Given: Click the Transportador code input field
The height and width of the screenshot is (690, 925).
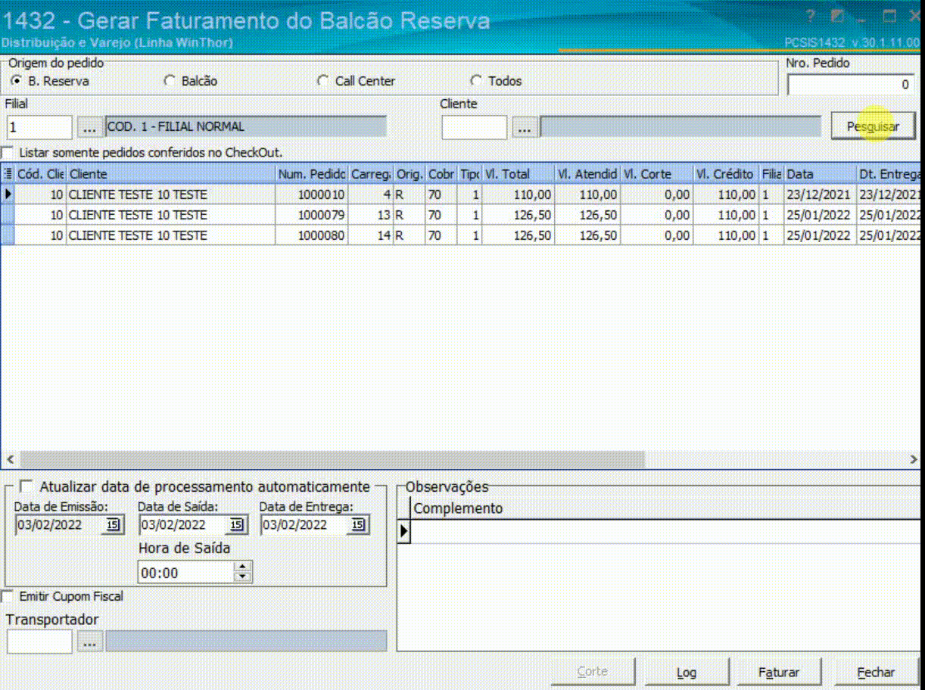Looking at the screenshot, I should [x=39, y=642].
